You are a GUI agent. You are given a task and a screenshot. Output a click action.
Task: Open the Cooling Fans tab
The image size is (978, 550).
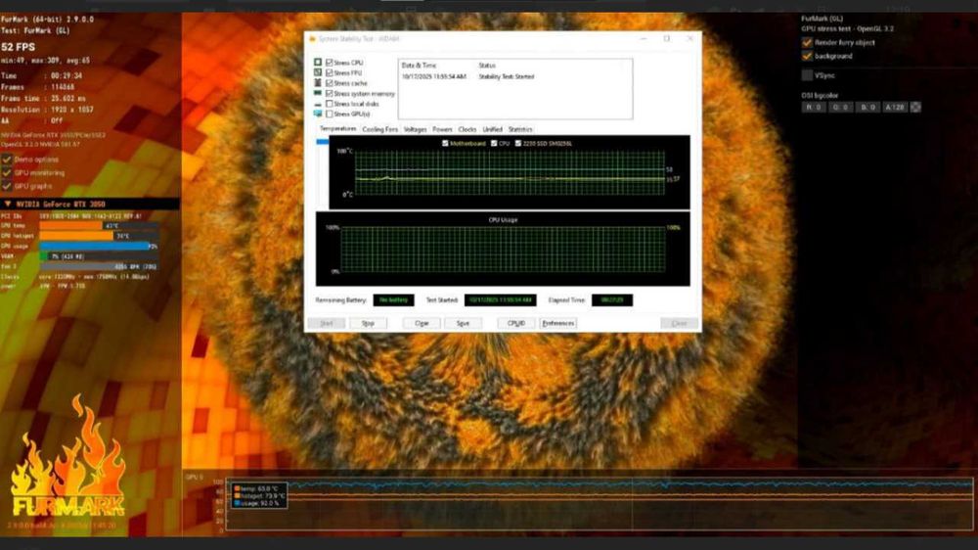[x=379, y=129]
